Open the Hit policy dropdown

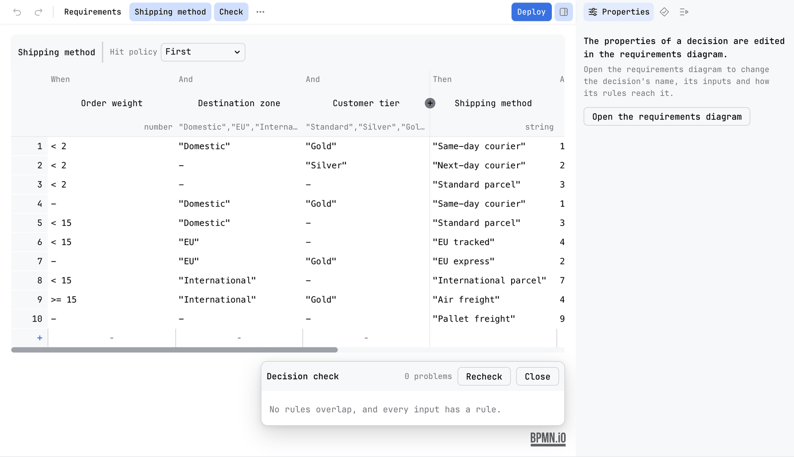203,52
